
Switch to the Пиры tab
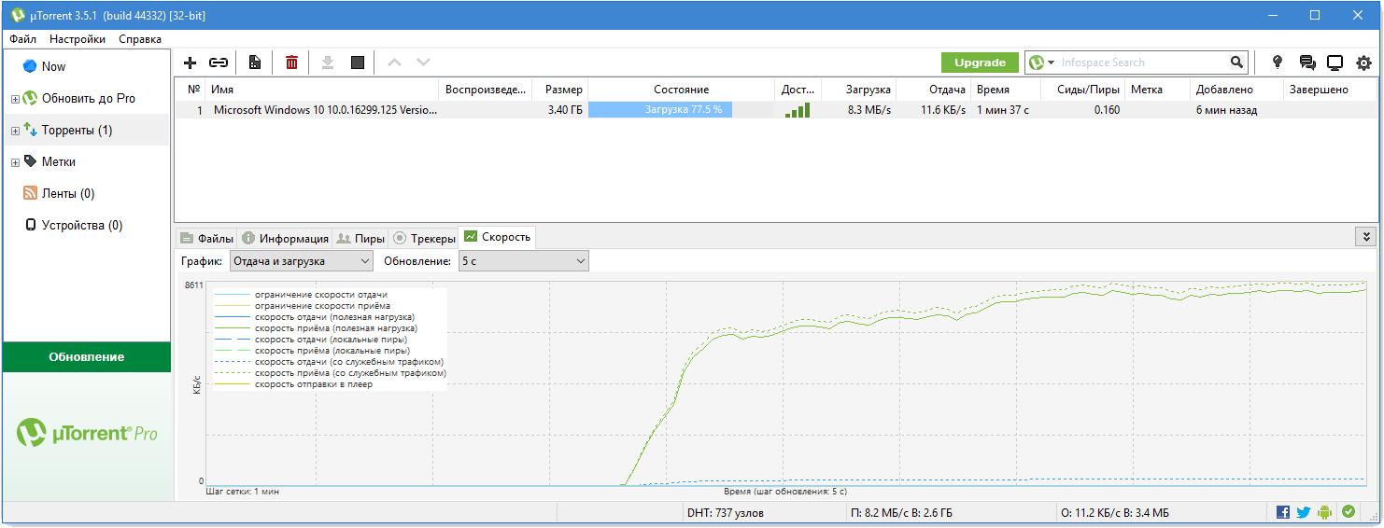point(360,238)
